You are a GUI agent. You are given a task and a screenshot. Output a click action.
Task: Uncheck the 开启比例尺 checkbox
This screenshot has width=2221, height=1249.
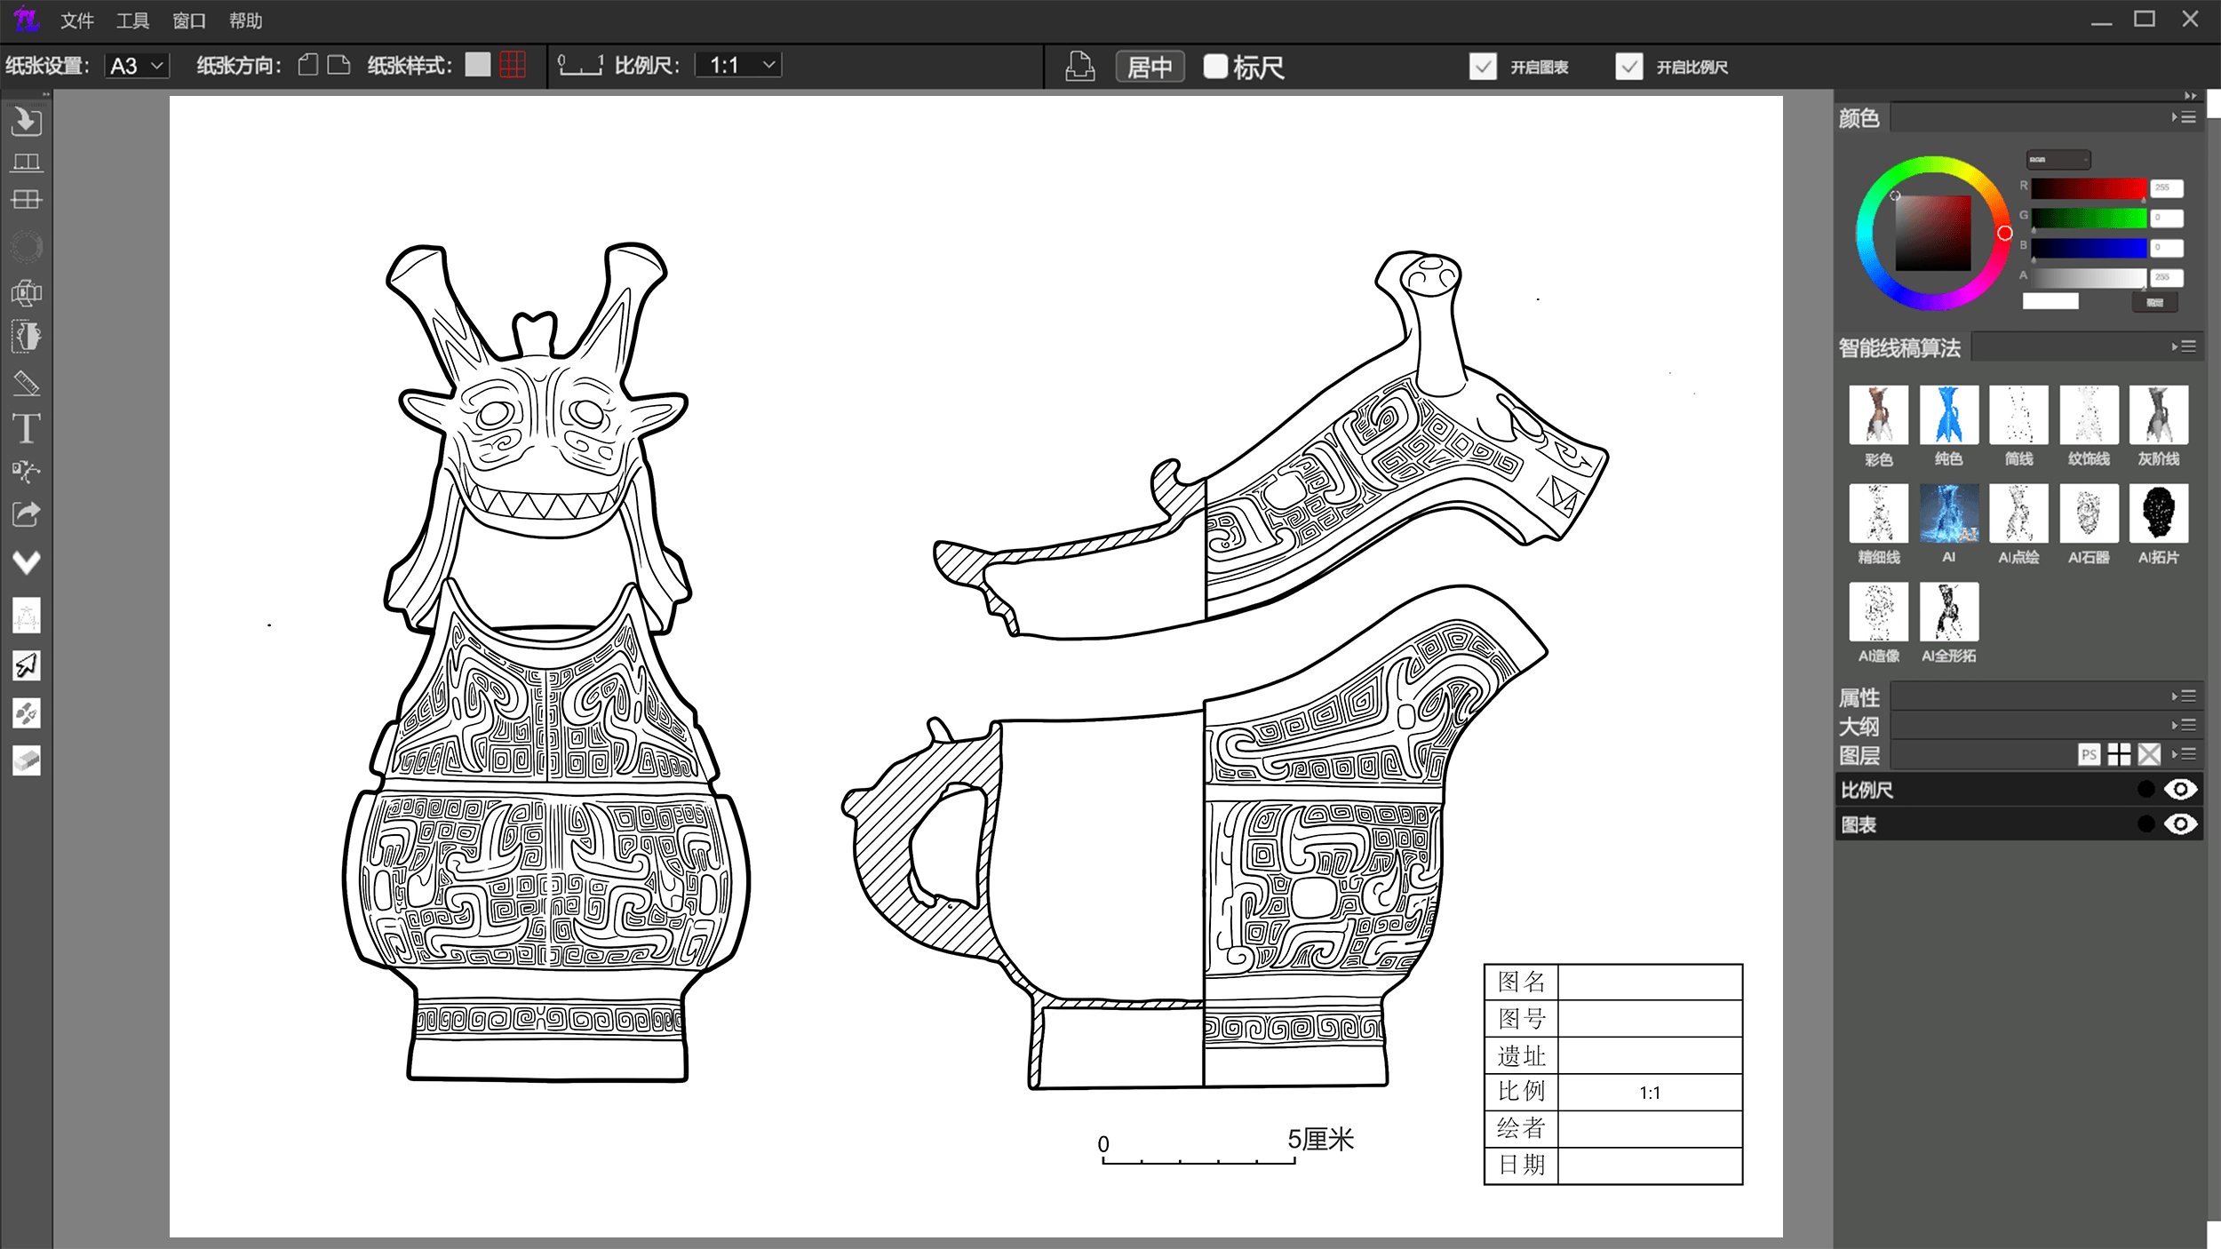(x=1628, y=67)
